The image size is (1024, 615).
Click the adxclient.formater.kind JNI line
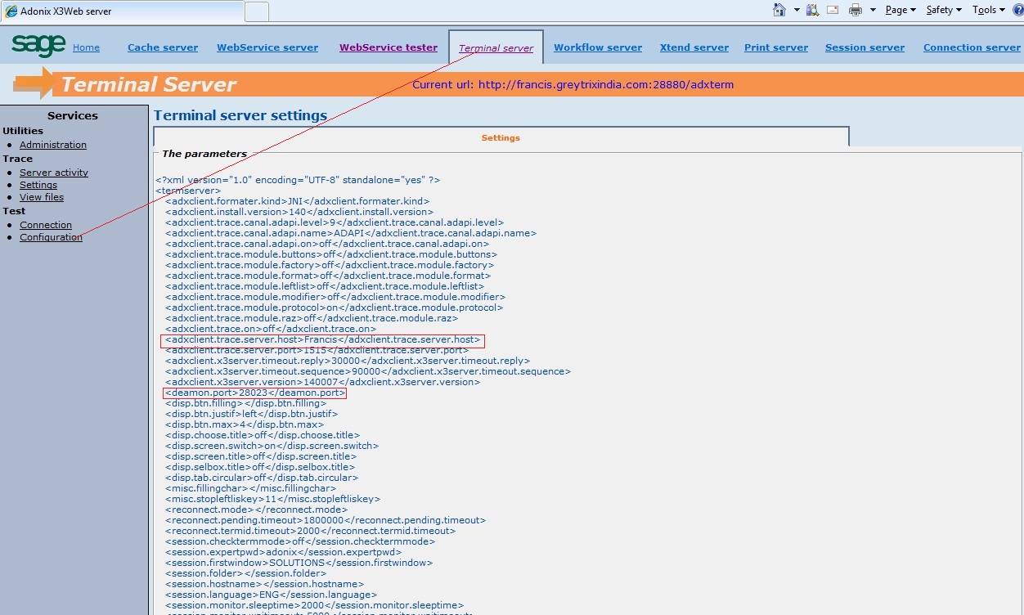click(x=297, y=201)
